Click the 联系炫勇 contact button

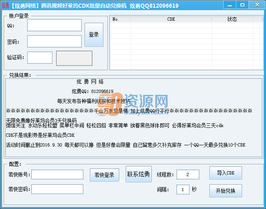[139, 174]
